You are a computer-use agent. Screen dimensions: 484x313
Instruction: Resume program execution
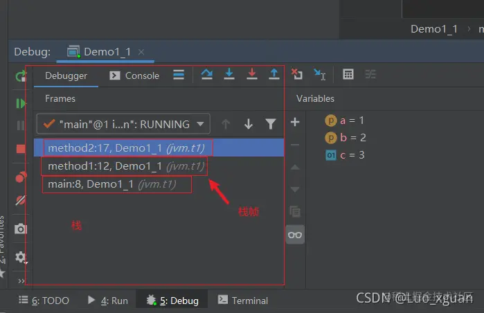click(21, 103)
